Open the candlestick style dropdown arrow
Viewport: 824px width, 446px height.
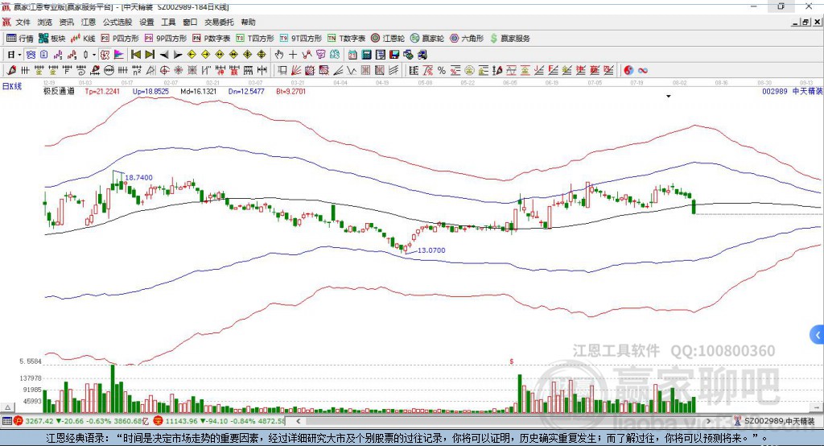pos(94,55)
